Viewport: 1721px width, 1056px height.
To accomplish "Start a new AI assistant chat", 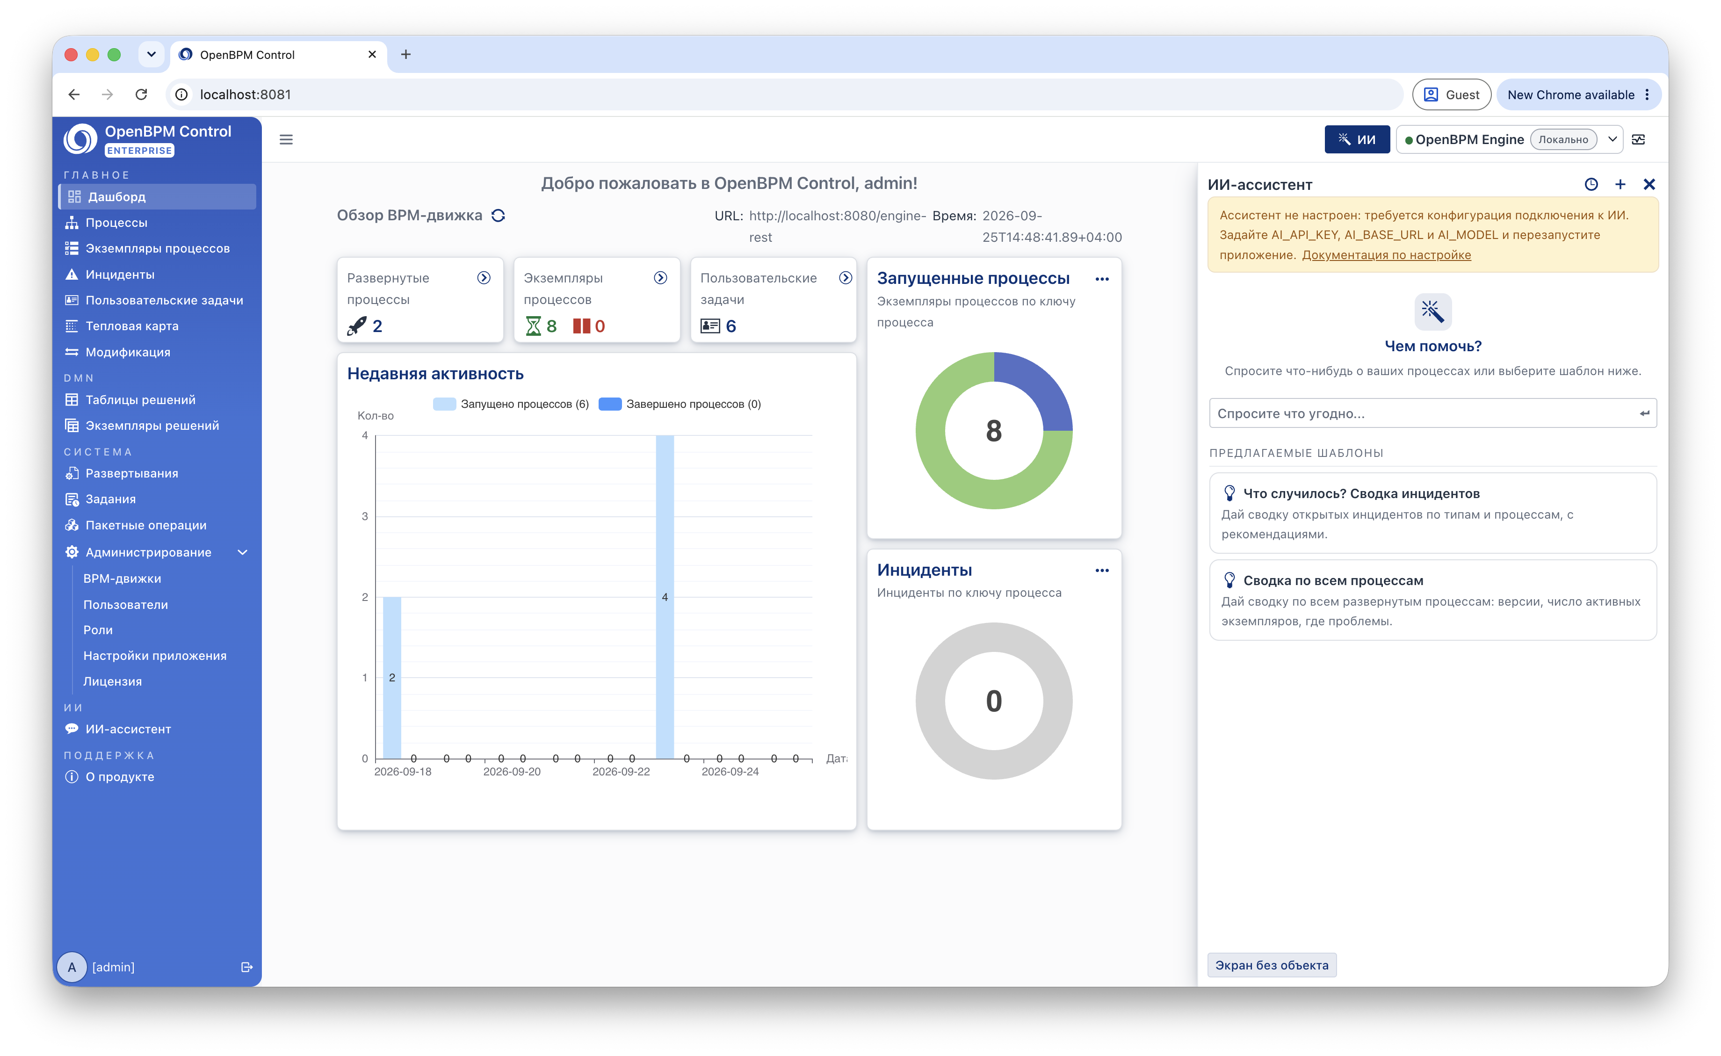I will click(1620, 184).
